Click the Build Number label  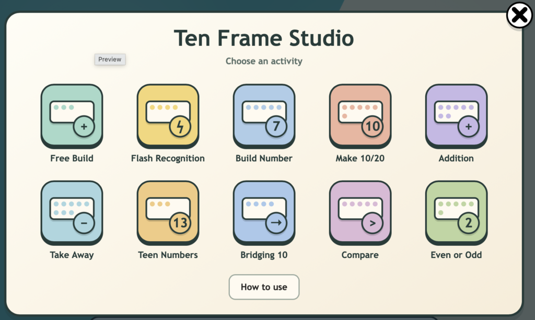click(264, 158)
